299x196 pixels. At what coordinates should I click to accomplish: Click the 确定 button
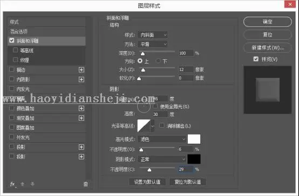tap(268, 22)
